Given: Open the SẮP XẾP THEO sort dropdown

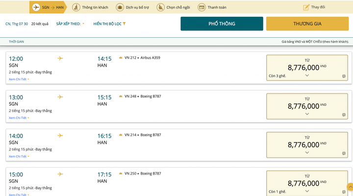Looking at the screenshot, I should click(x=70, y=24).
